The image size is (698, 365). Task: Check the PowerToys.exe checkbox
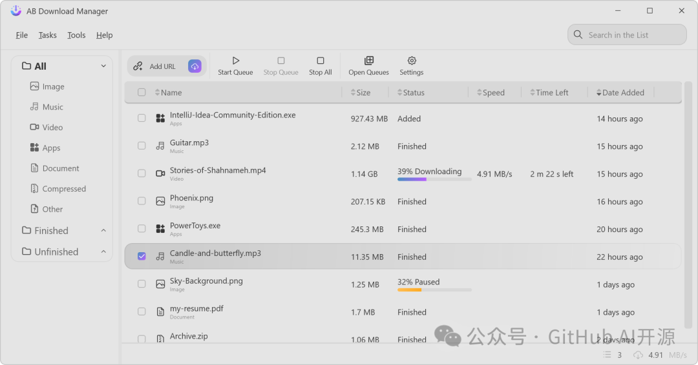pyautogui.click(x=142, y=229)
